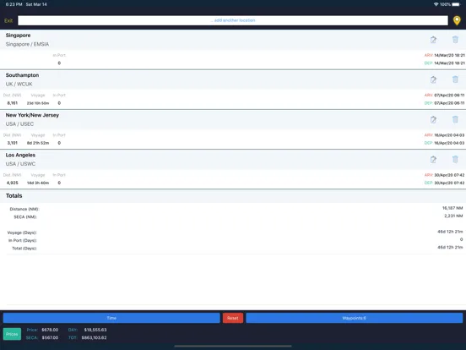Tap the green Prices button
Screen dimensions: 466x350
pos(12,334)
